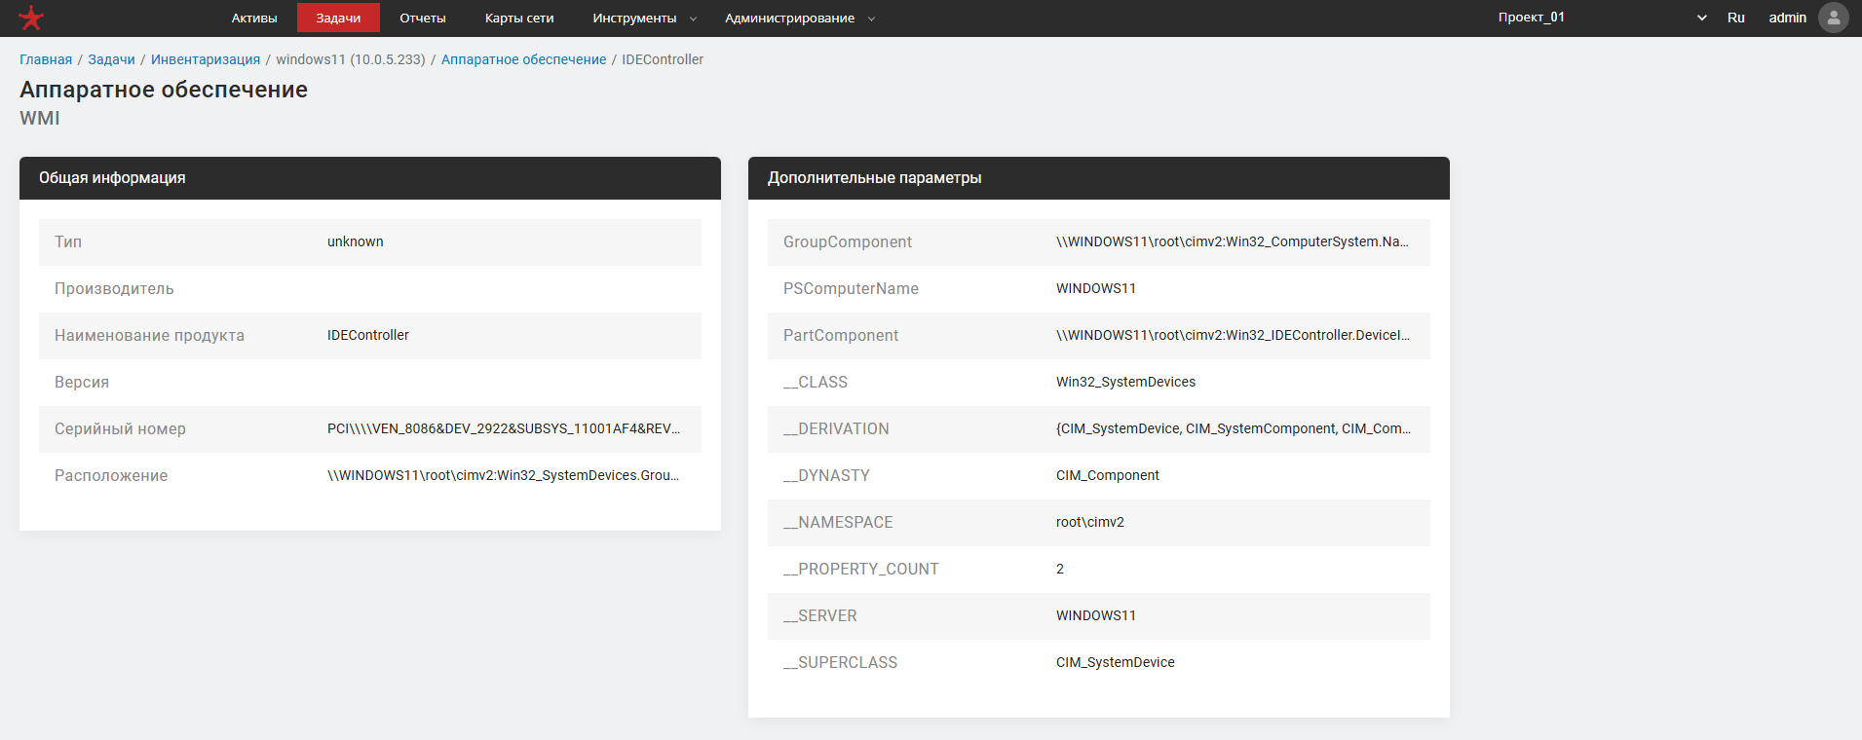This screenshot has width=1862, height=740.
Task: Click the IDEController breadcrumb text
Action: (x=663, y=59)
